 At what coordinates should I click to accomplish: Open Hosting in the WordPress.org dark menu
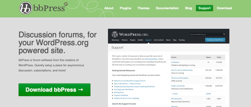tap(182, 40)
